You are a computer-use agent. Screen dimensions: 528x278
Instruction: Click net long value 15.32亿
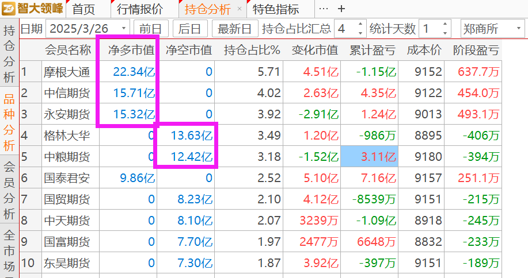point(134,114)
